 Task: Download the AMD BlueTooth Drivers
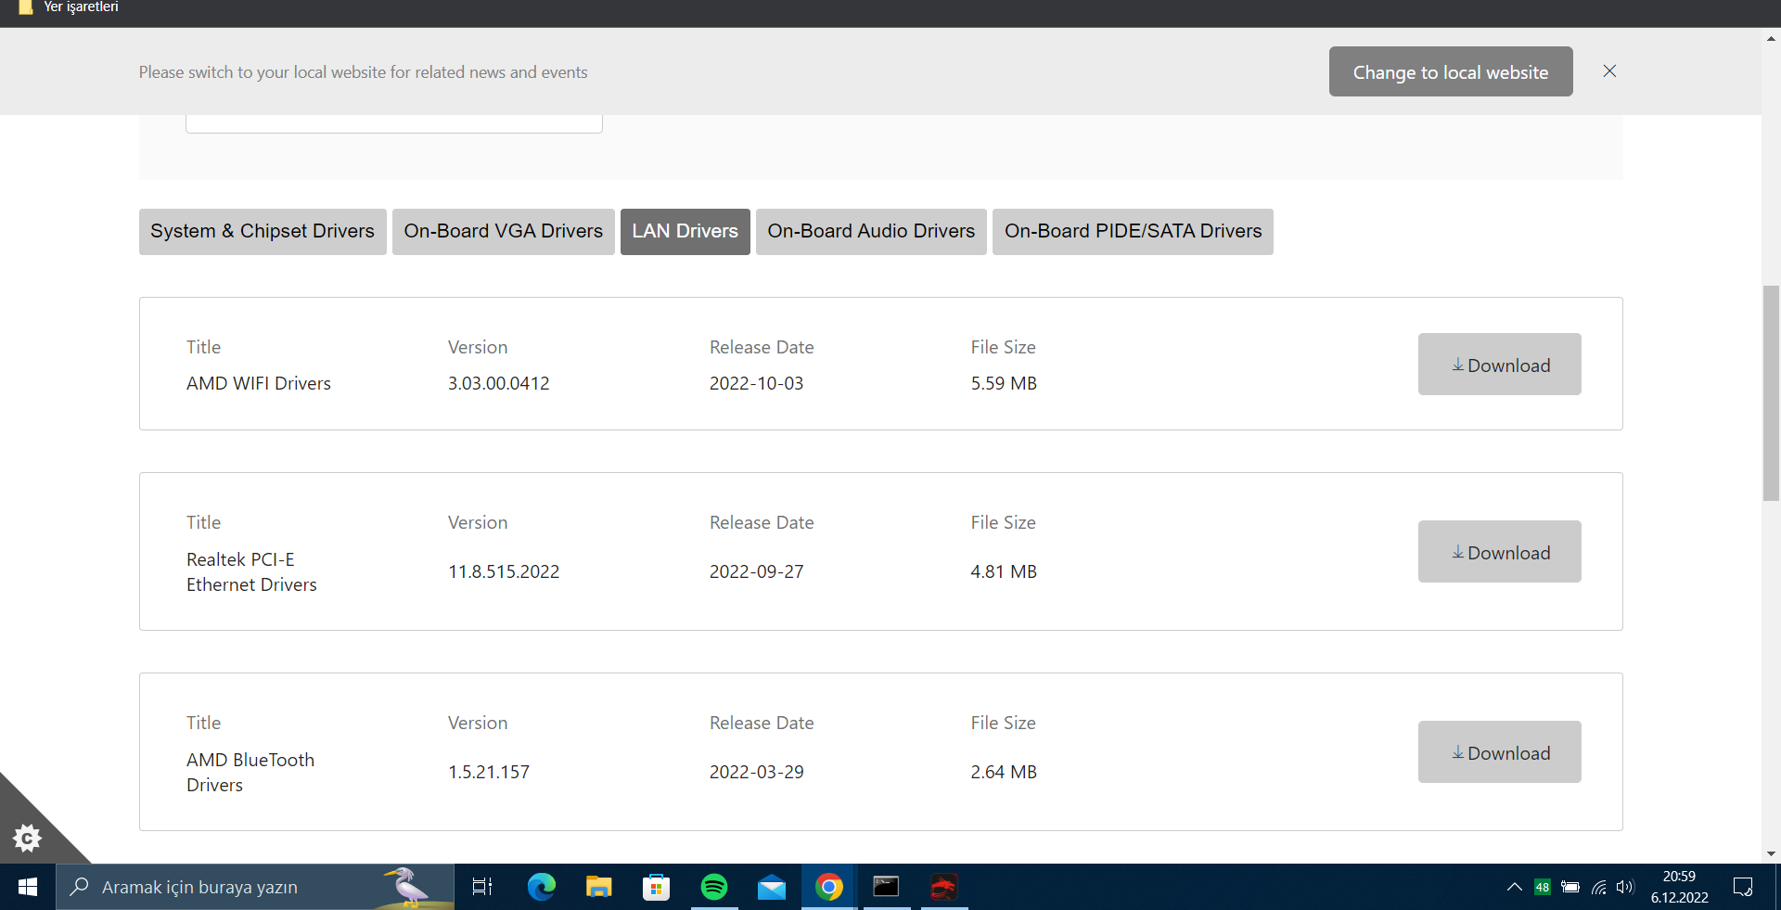1500,751
